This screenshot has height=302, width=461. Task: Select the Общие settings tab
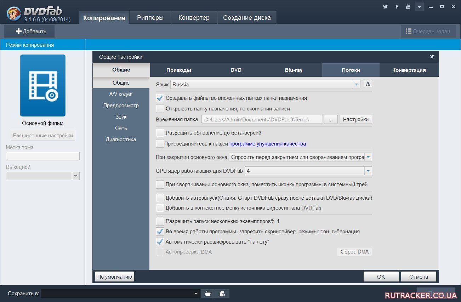coord(121,70)
